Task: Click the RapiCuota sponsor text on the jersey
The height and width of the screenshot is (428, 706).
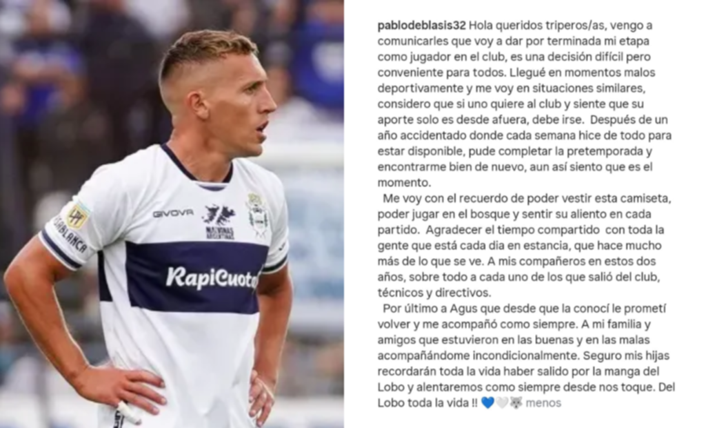Action: pyautogui.click(x=211, y=278)
